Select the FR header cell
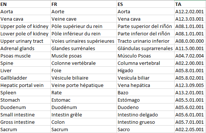Screen dimensions: 206x133 84,4
